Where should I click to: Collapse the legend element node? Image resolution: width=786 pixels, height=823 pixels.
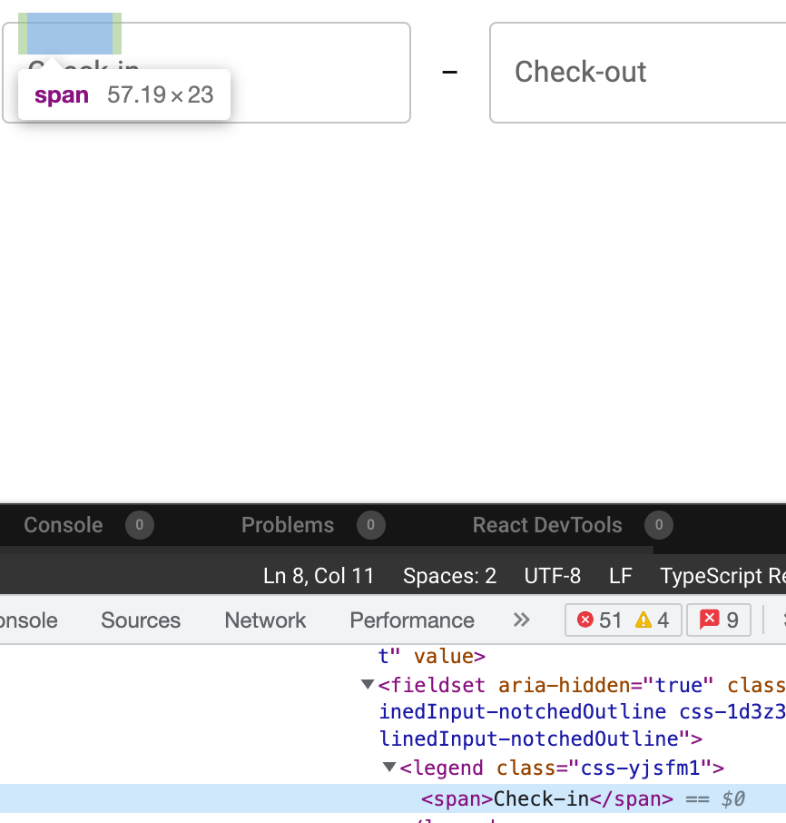click(391, 768)
